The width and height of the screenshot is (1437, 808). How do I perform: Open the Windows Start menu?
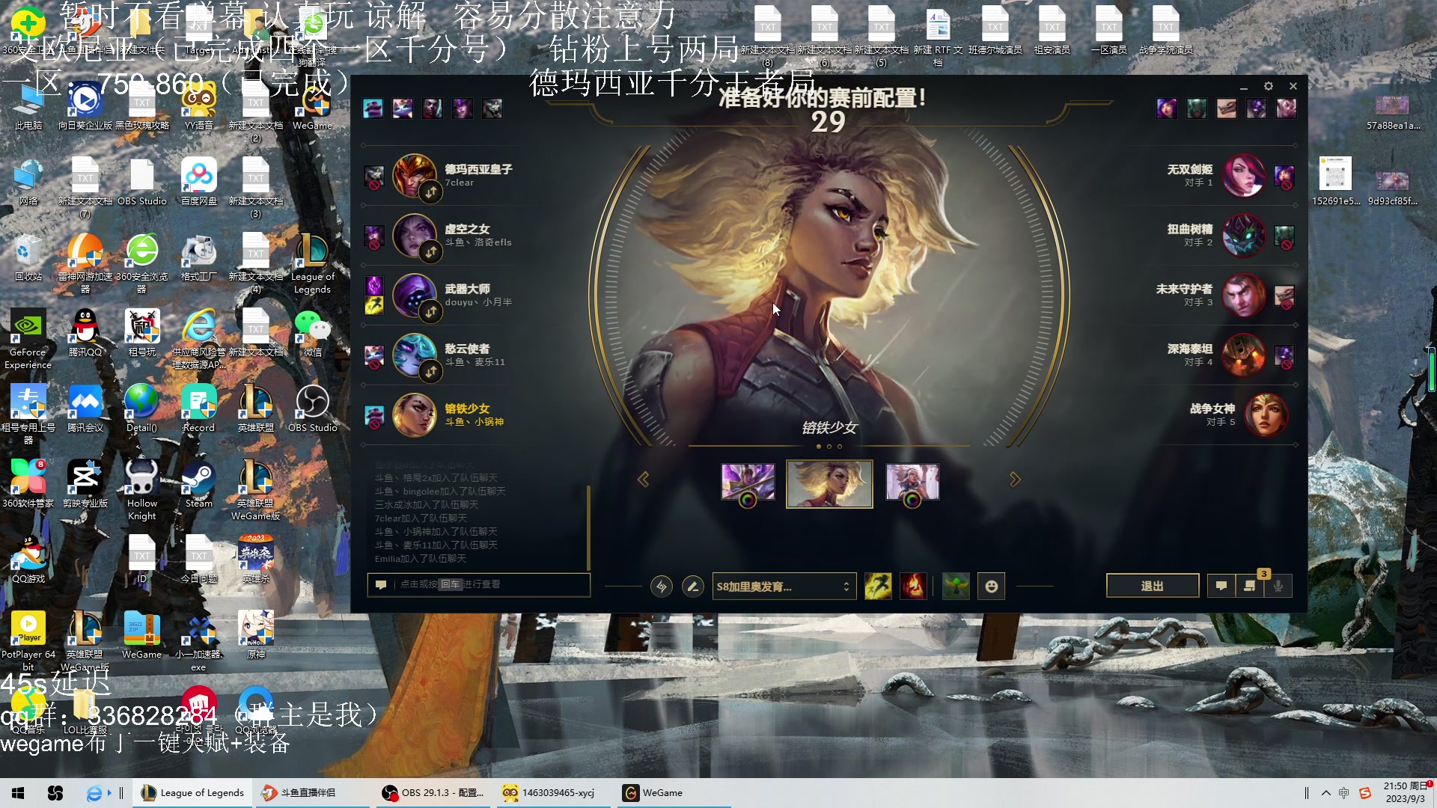(18, 793)
